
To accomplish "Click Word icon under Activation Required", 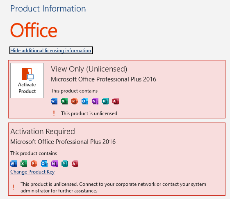I will click(14, 164).
